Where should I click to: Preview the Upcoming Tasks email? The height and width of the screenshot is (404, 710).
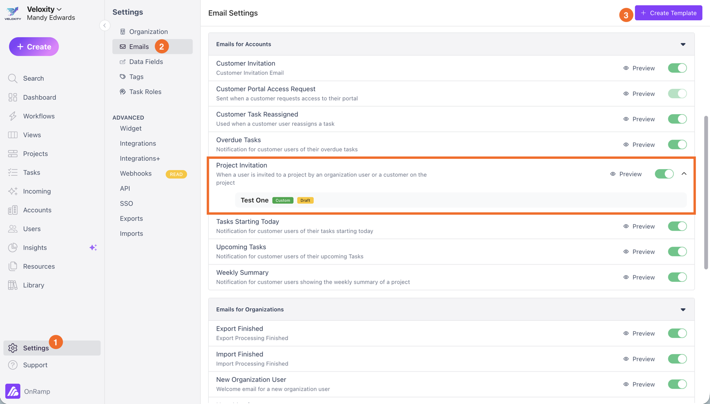[639, 252]
